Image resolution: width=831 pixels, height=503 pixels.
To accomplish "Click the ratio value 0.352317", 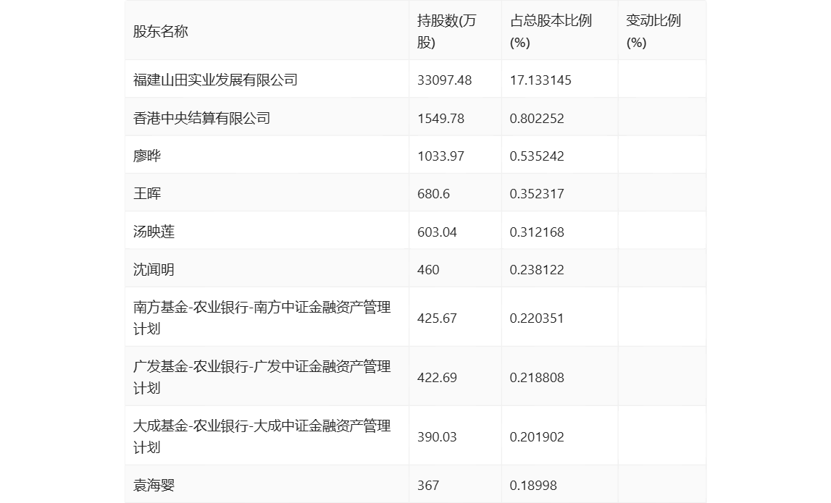I will (x=537, y=194).
